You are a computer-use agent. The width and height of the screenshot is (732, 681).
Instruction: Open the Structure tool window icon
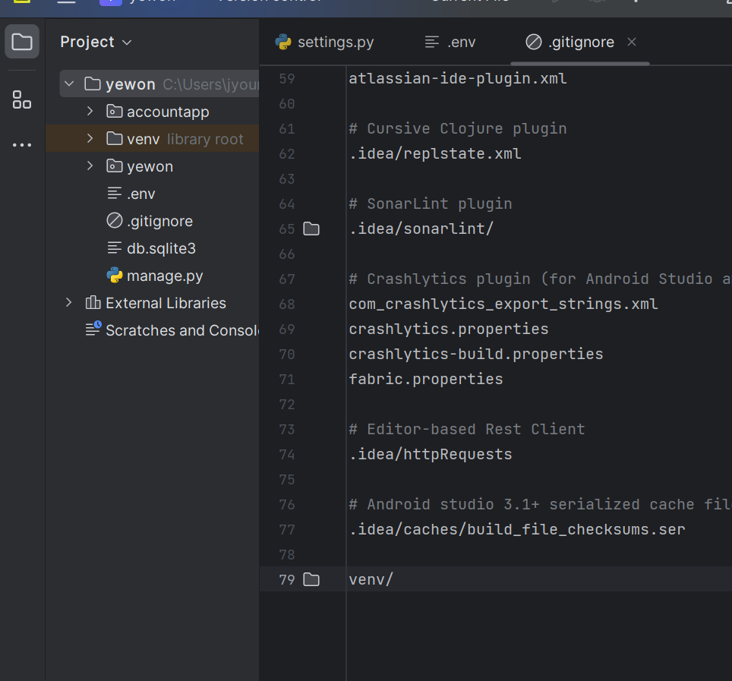tap(22, 99)
